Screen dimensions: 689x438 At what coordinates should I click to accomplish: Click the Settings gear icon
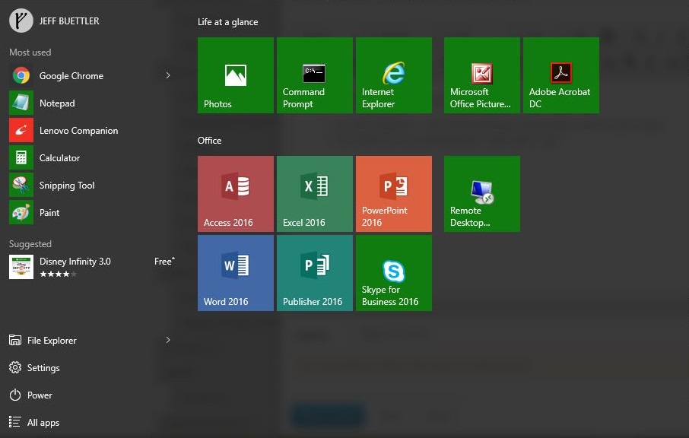tap(15, 367)
